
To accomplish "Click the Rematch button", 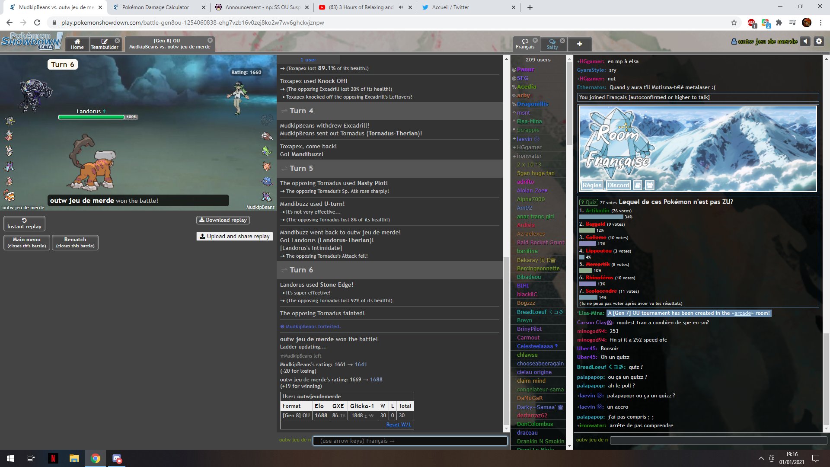I will pos(75,242).
